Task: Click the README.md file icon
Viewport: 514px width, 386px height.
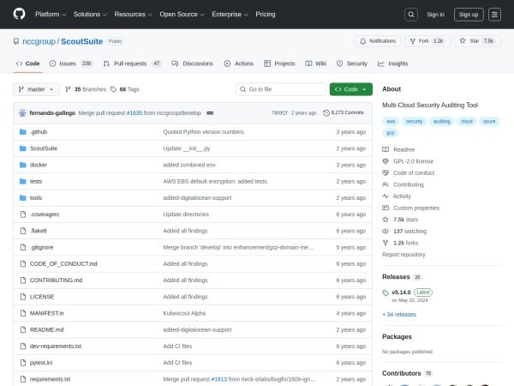Action: tap(23, 329)
